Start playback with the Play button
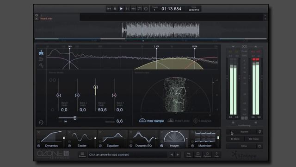 click(121, 9)
